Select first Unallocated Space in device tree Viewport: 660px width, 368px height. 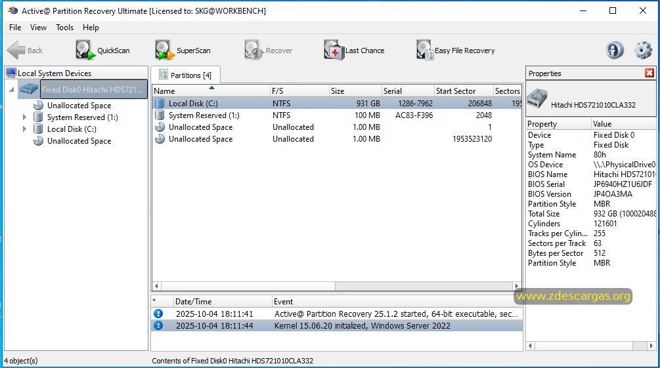79,105
